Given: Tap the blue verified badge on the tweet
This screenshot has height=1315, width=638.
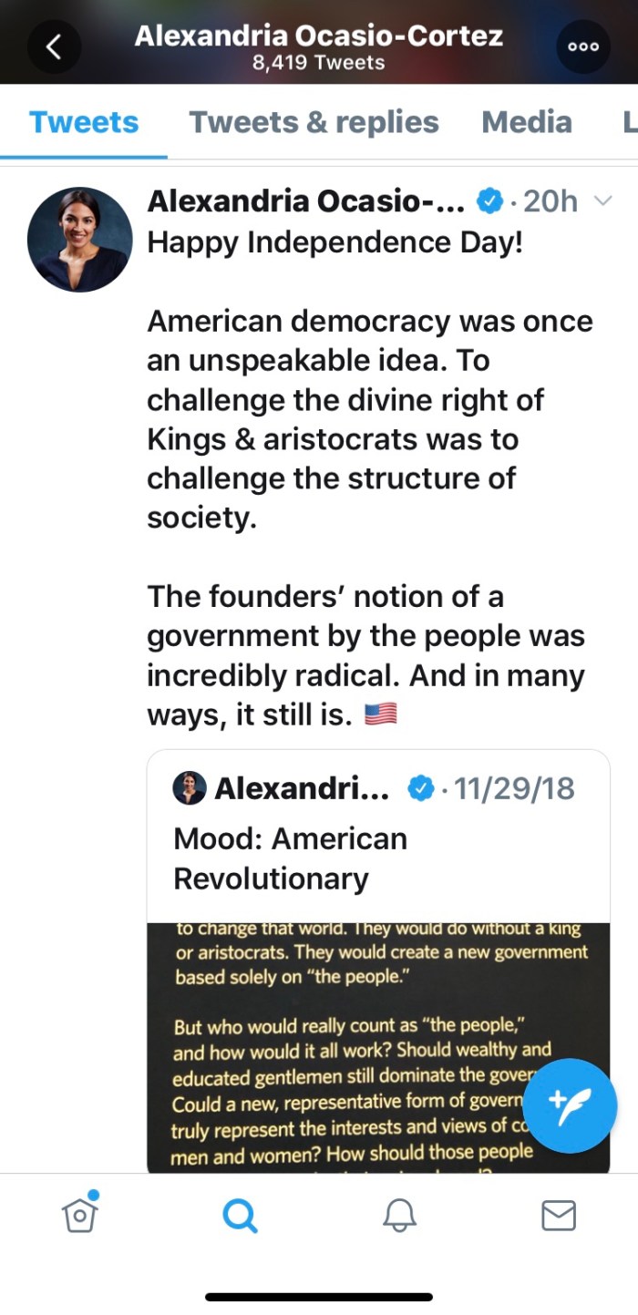Looking at the screenshot, I should click(x=490, y=201).
